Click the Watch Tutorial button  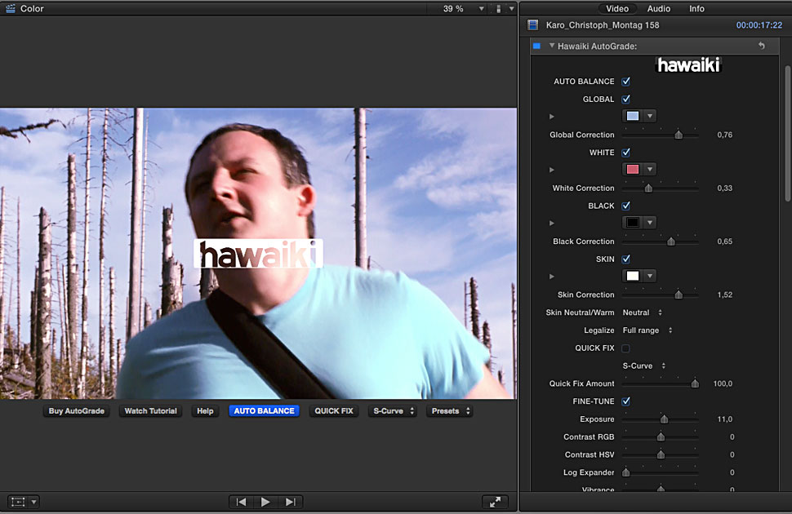(150, 411)
